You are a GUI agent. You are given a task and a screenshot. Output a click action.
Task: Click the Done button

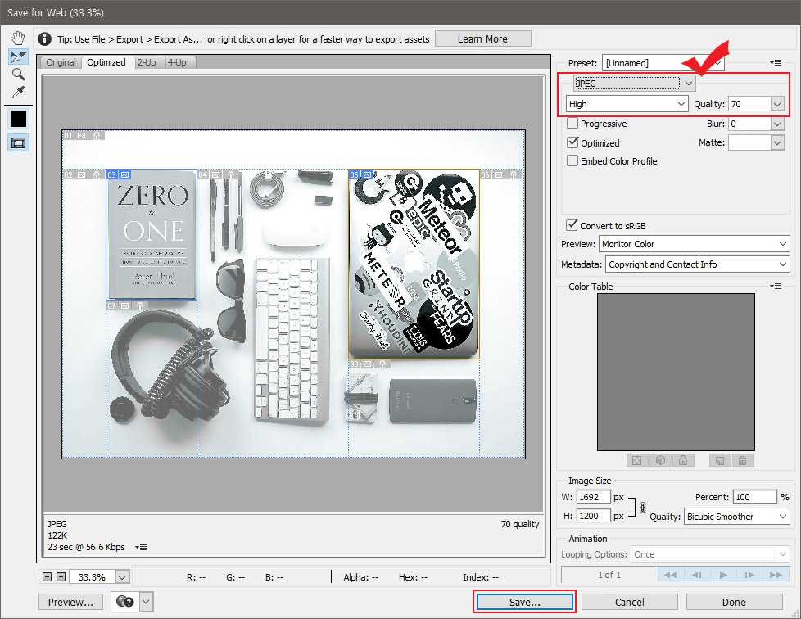(x=734, y=602)
